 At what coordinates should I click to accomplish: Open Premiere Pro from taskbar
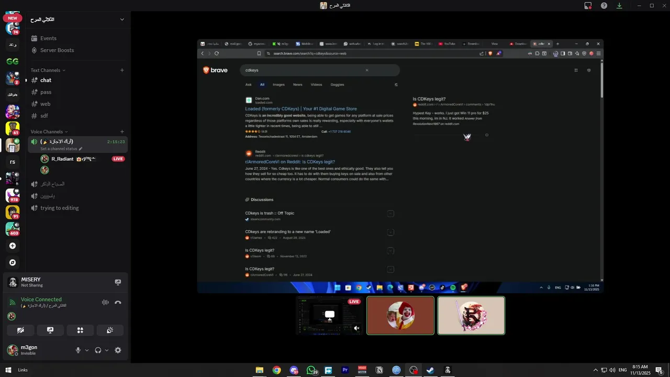click(345, 370)
